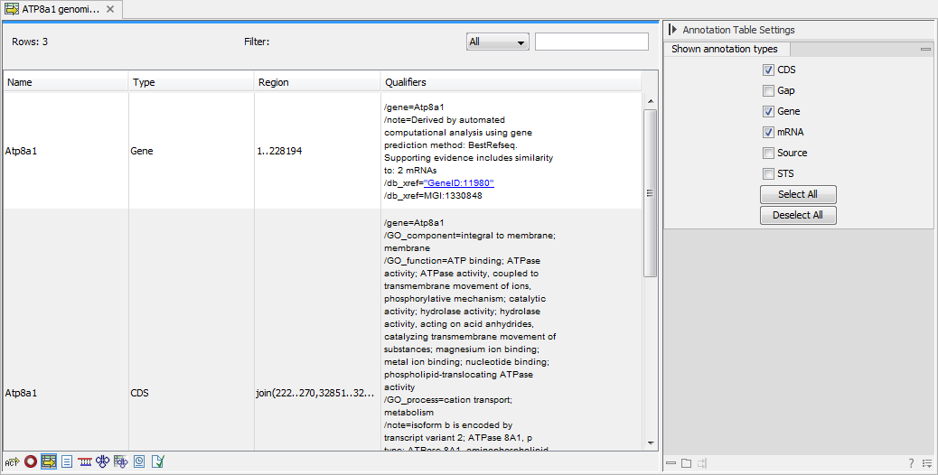Viewport: 938px width, 475px height.
Task: Uncheck the CDS annotation type
Action: click(768, 70)
